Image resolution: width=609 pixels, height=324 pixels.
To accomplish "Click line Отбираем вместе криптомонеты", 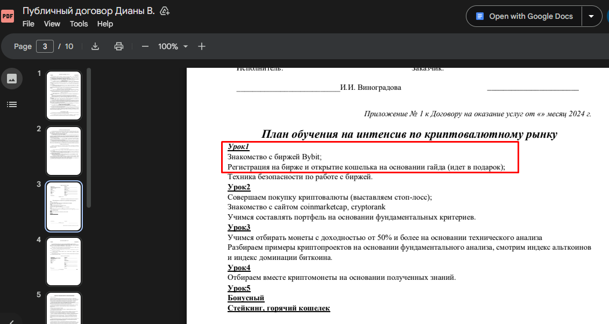I will (342, 277).
